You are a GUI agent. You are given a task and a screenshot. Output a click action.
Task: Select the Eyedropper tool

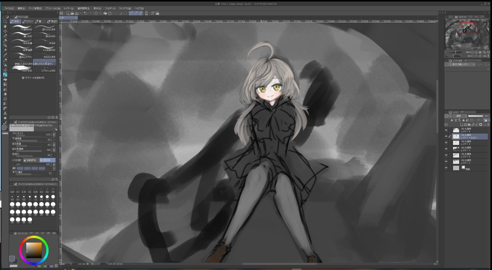click(x=5, y=55)
